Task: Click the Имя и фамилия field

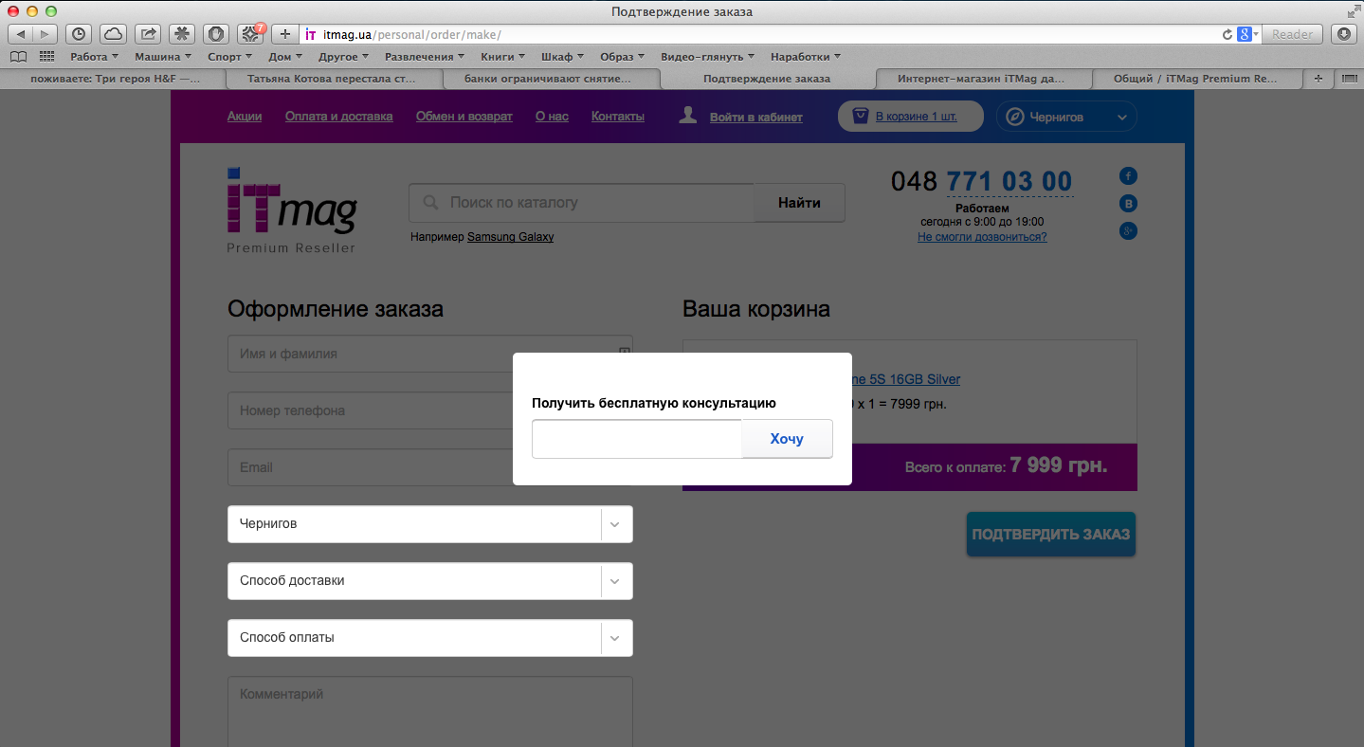Action: [x=430, y=354]
